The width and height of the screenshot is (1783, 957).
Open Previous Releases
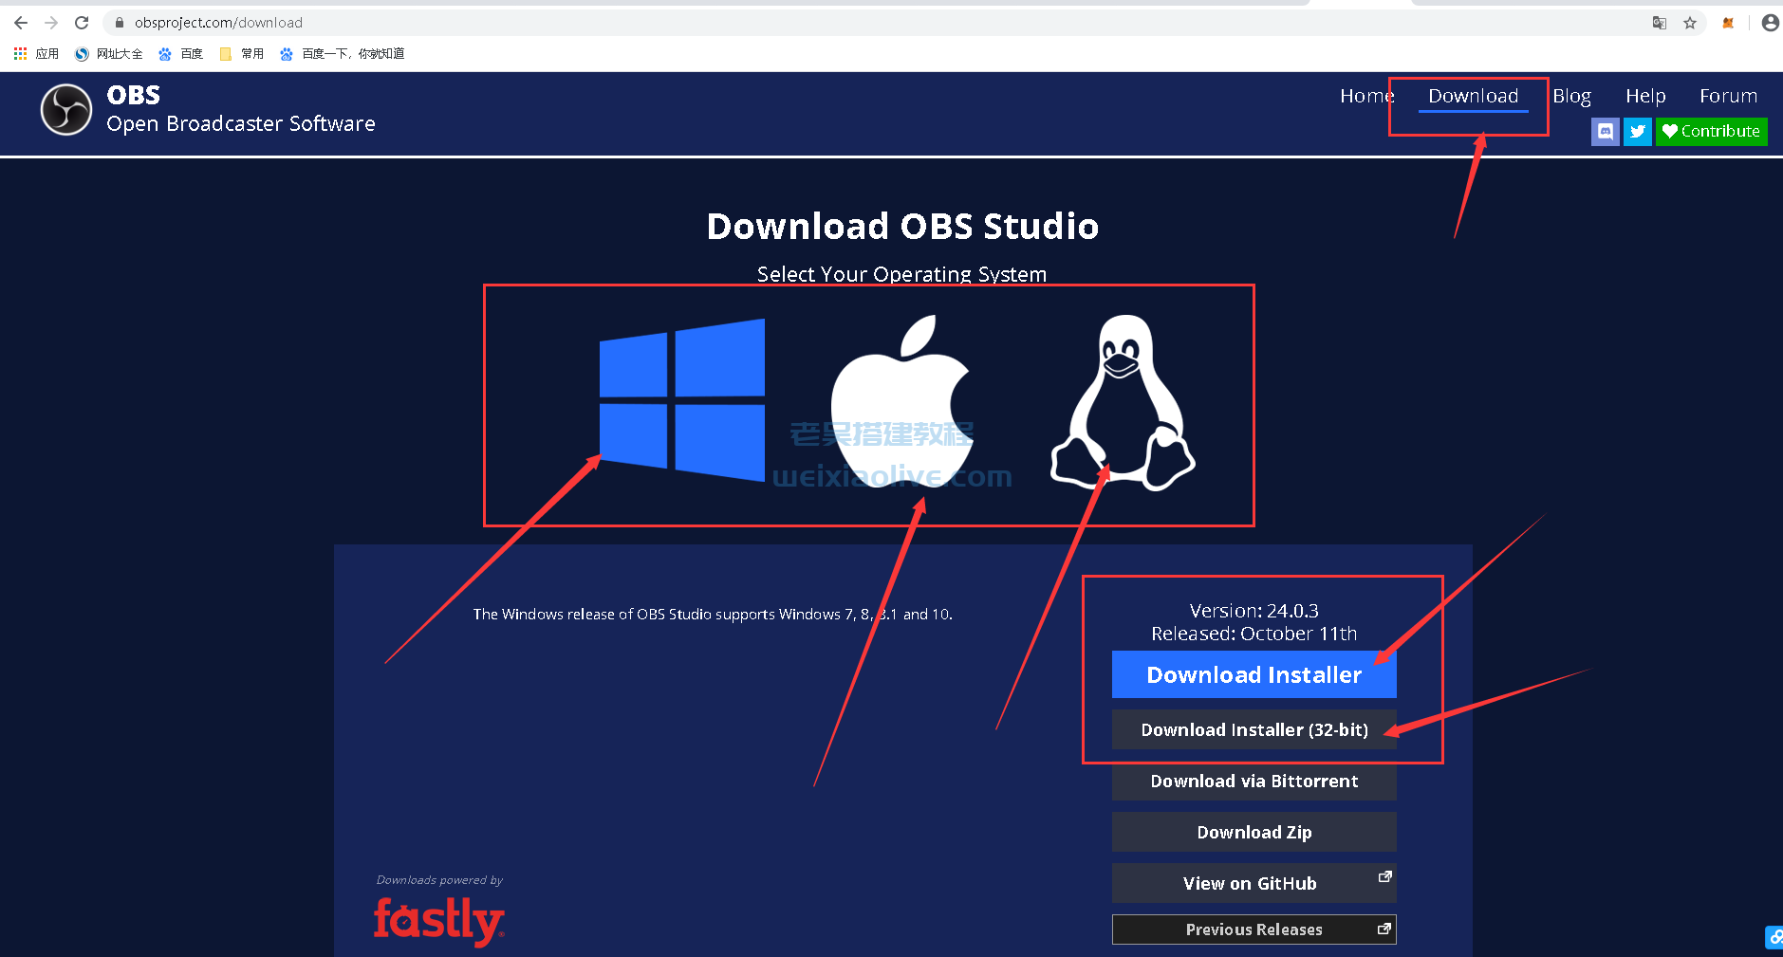point(1254,929)
